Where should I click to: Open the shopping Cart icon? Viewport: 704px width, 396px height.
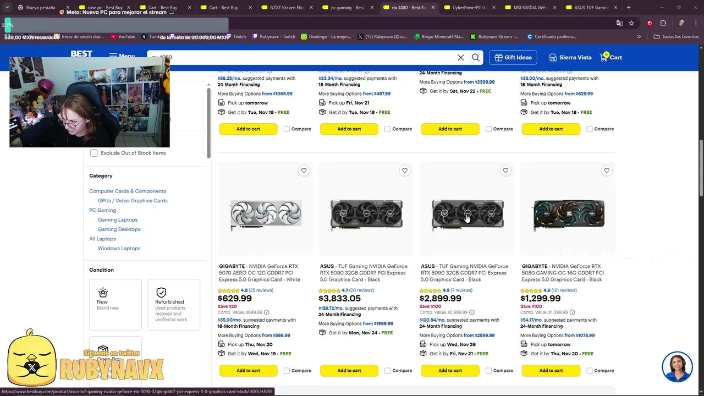[611, 57]
